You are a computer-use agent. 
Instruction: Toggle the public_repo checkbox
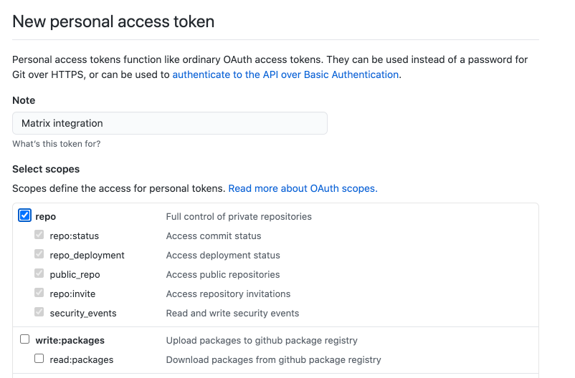coord(39,273)
